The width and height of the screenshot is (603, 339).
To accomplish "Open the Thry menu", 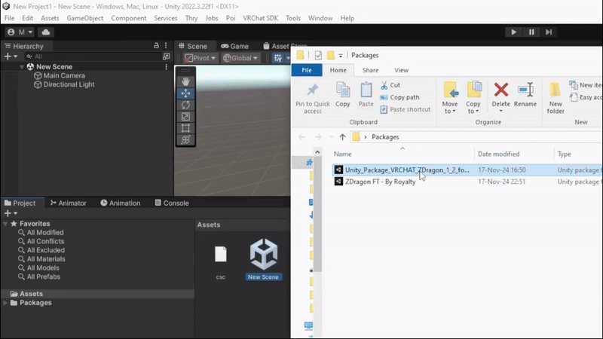I will tap(191, 18).
